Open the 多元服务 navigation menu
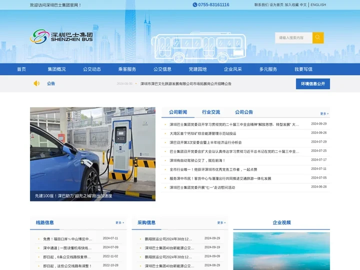This screenshot has height=270, width=360. [x=268, y=69]
